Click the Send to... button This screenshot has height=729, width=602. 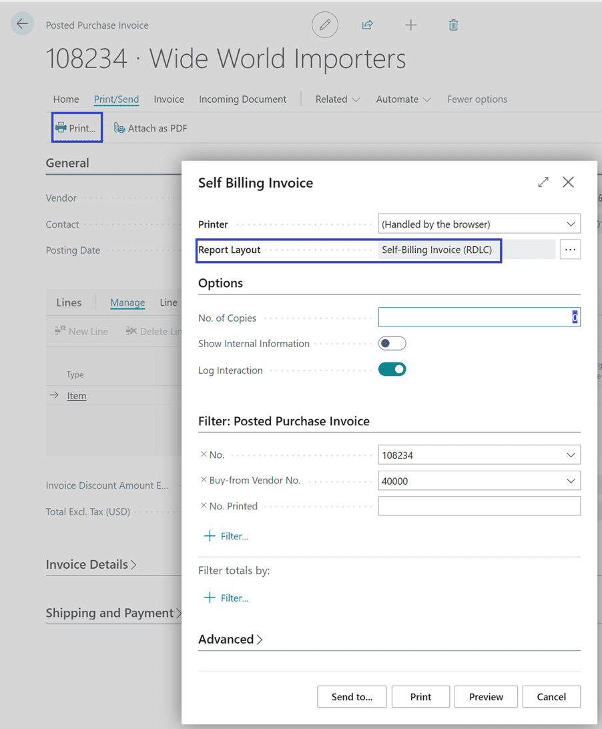point(352,697)
